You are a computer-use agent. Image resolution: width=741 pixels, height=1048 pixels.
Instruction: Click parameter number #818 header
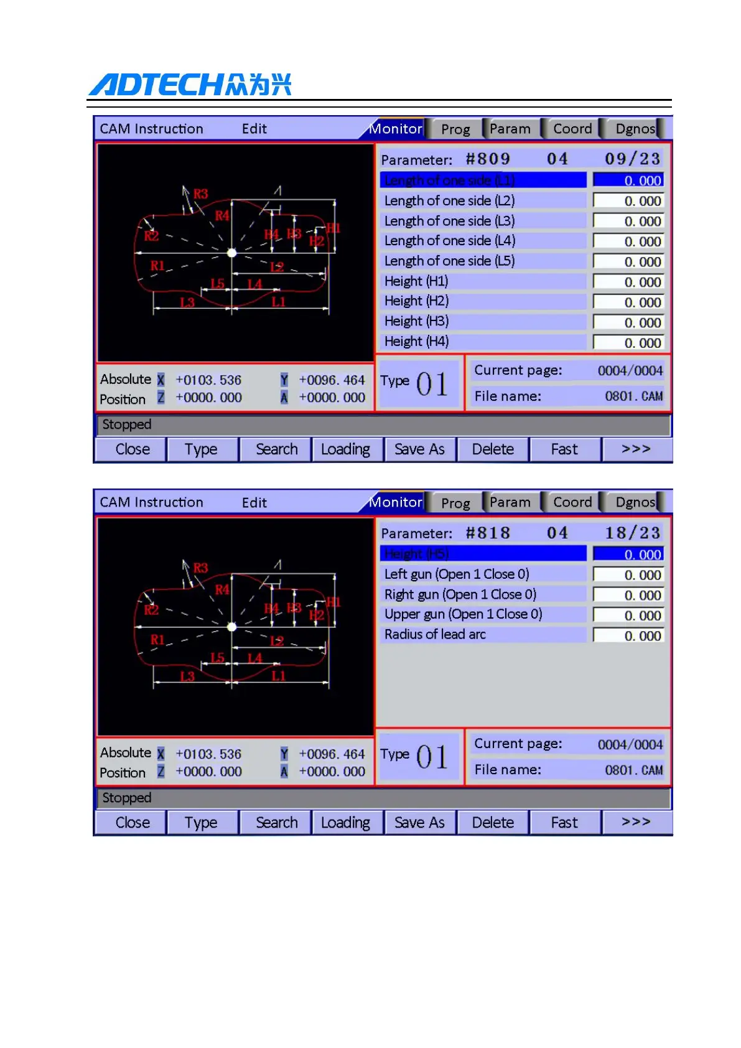(488, 533)
